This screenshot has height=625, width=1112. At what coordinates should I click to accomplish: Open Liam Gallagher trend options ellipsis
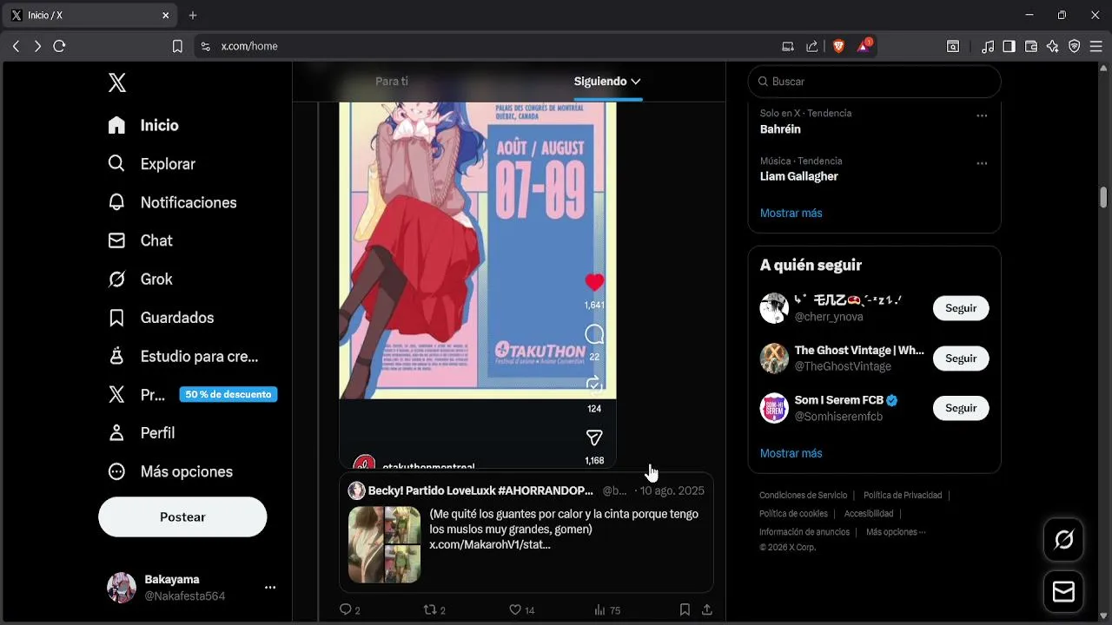pyautogui.click(x=982, y=163)
